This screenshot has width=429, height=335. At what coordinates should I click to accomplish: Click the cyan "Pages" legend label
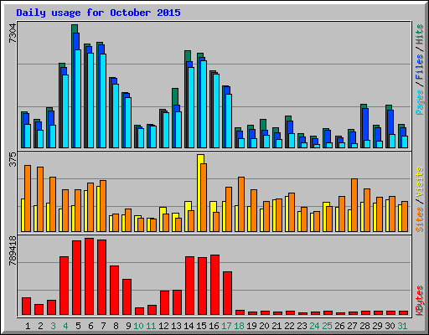click(x=419, y=102)
